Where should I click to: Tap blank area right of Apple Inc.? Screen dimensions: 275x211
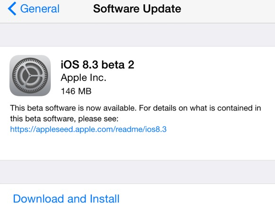pos(190,78)
